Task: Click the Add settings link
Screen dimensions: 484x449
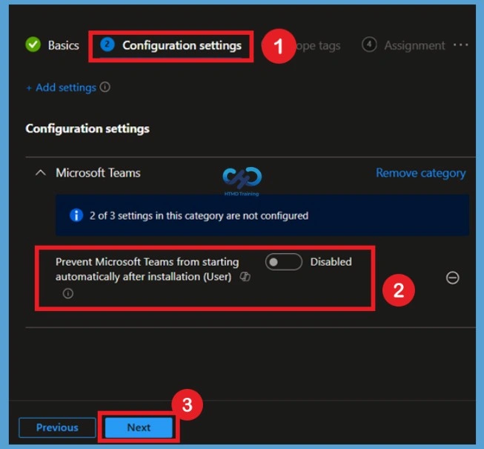Action: point(61,88)
